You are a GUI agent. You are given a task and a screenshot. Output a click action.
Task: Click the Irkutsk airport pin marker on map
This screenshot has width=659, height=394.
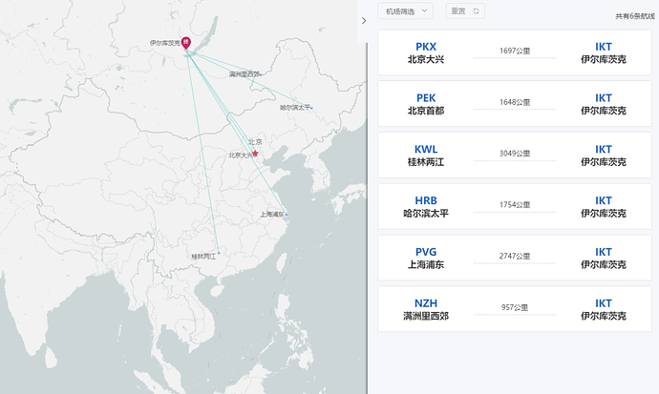click(185, 43)
